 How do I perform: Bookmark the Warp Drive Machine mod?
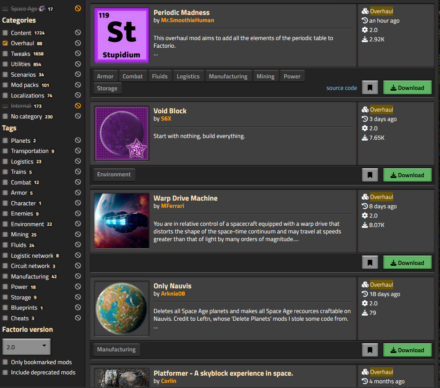click(x=370, y=263)
